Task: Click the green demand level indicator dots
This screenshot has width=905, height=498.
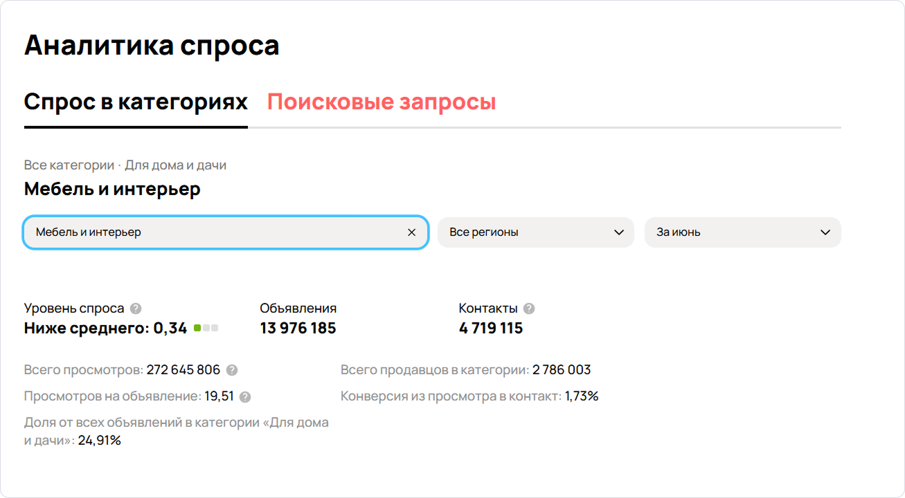Action: pos(206,328)
